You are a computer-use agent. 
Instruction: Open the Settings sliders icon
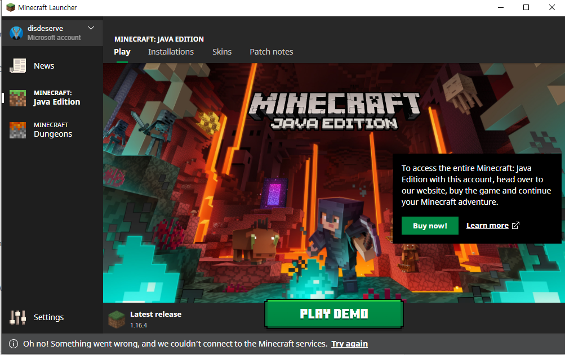tap(17, 317)
